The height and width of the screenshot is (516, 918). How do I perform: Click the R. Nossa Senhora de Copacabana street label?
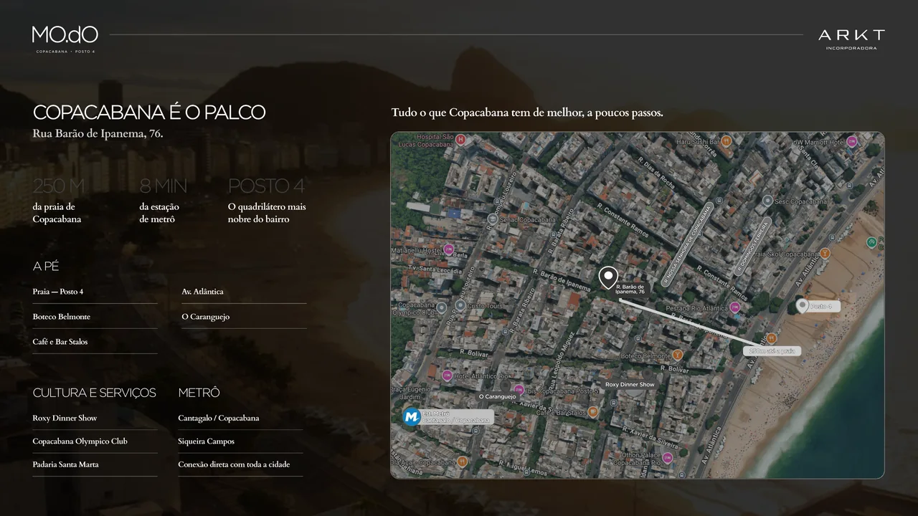(686, 245)
